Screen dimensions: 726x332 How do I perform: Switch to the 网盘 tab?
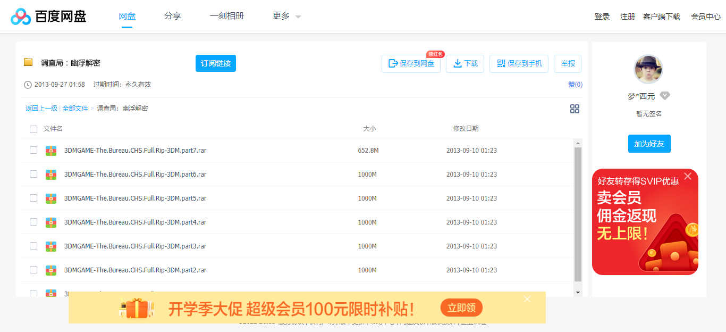pyautogui.click(x=126, y=16)
